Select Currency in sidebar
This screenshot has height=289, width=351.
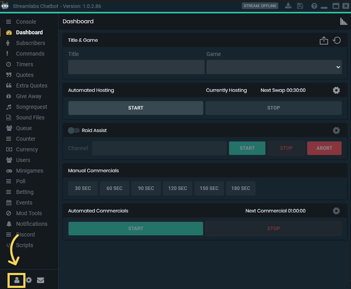[27, 150]
